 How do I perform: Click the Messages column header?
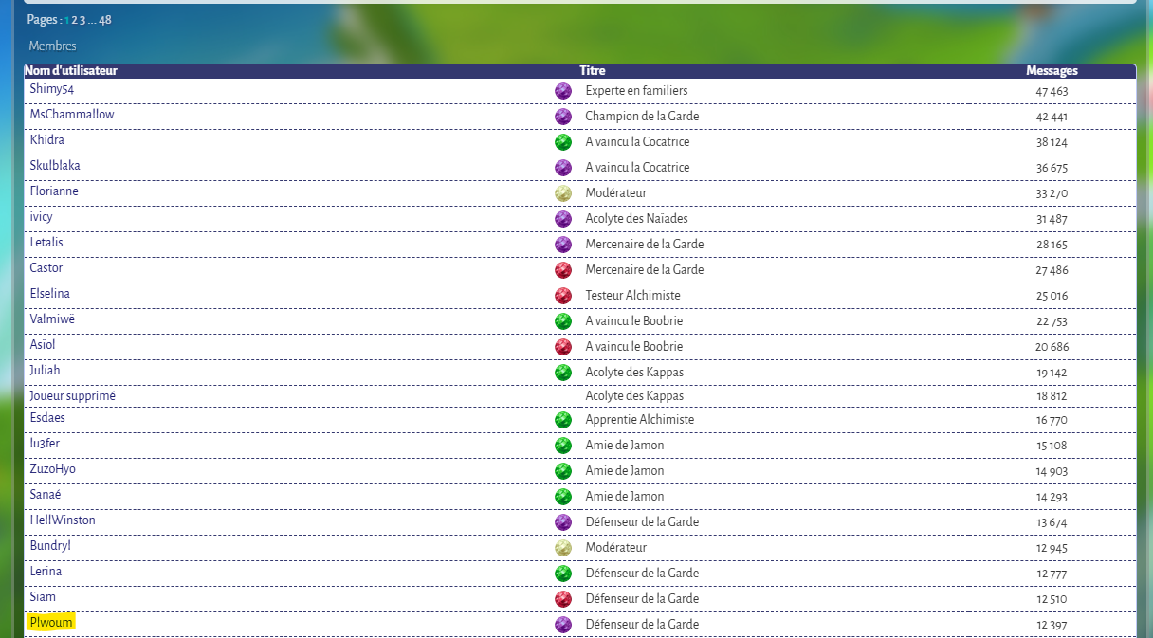[1052, 71]
